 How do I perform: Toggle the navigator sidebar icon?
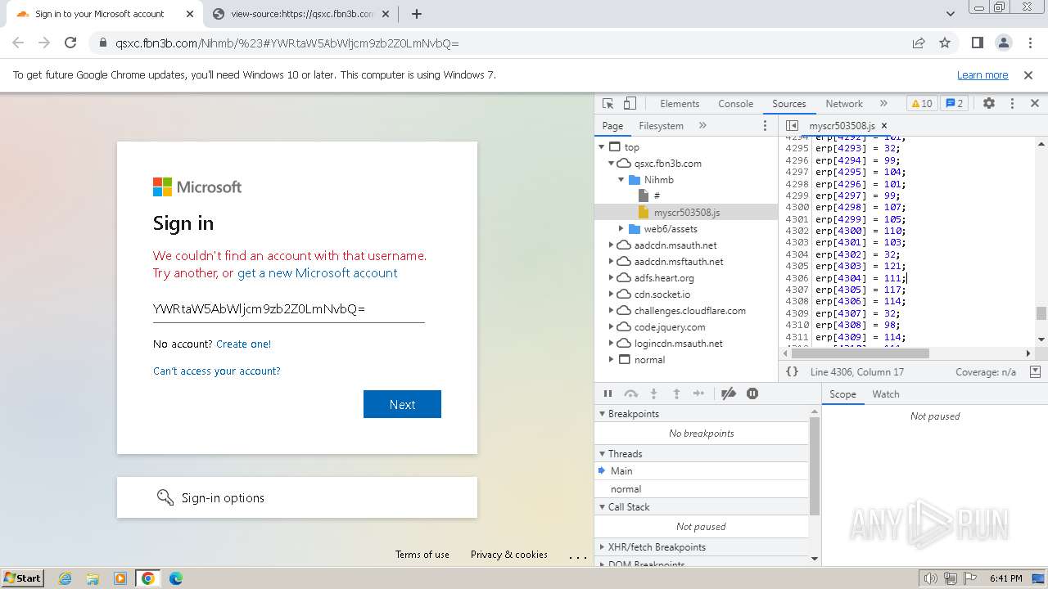[x=792, y=126]
